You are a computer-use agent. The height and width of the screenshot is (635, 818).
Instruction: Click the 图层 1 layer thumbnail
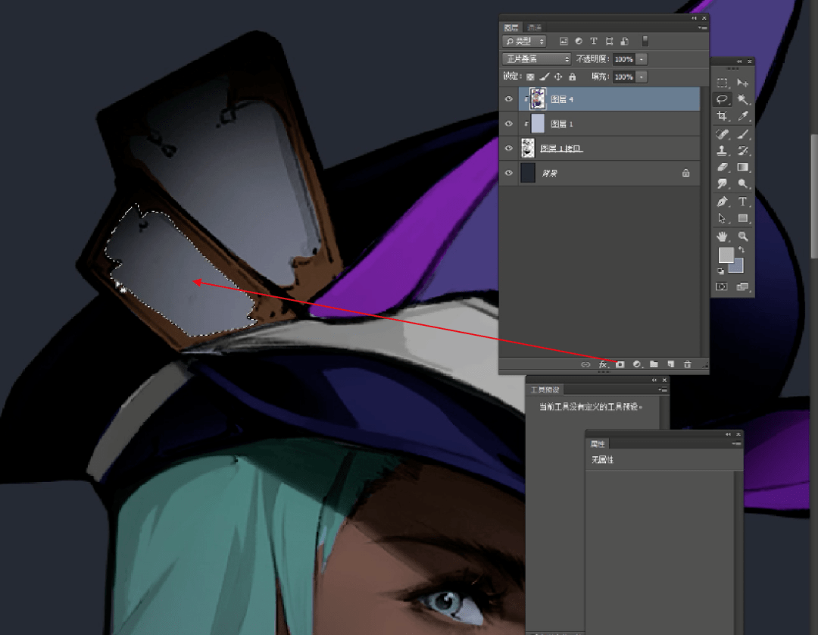click(537, 124)
